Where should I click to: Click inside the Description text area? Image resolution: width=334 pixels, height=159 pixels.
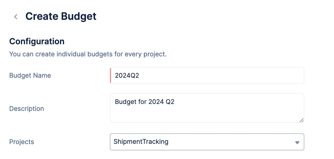pyautogui.click(x=207, y=108)
